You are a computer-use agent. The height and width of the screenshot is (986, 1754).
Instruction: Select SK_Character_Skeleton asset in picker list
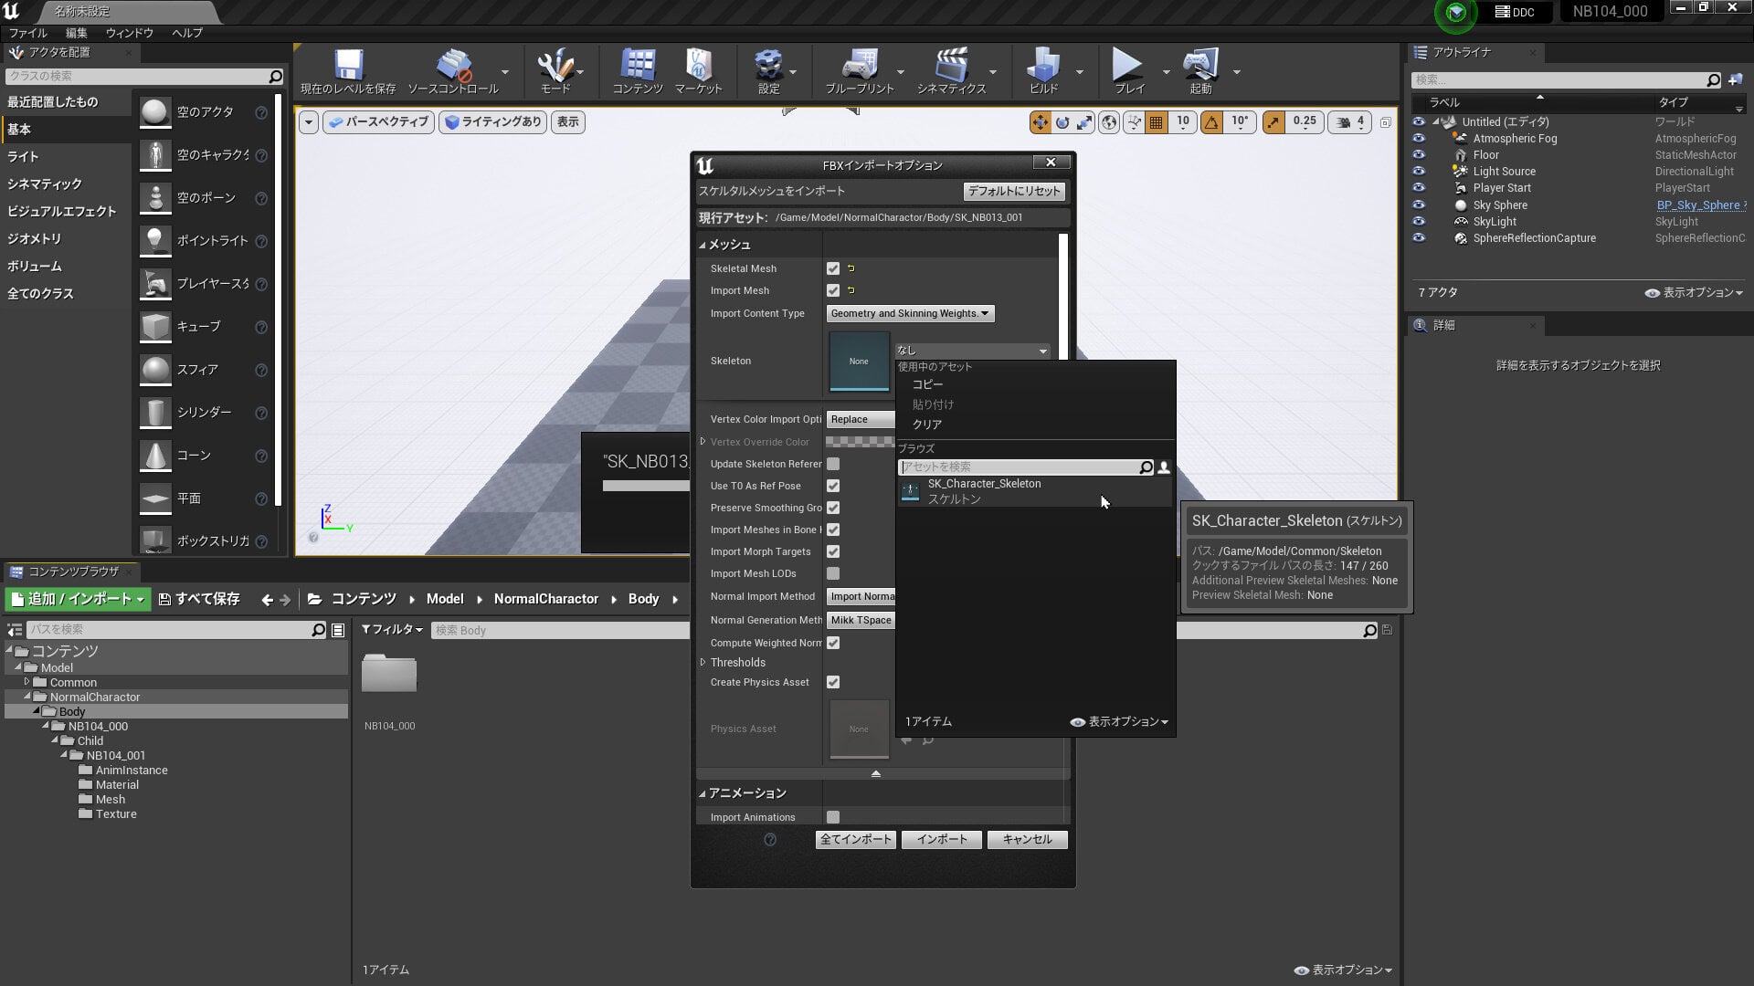pos(1034,491)
